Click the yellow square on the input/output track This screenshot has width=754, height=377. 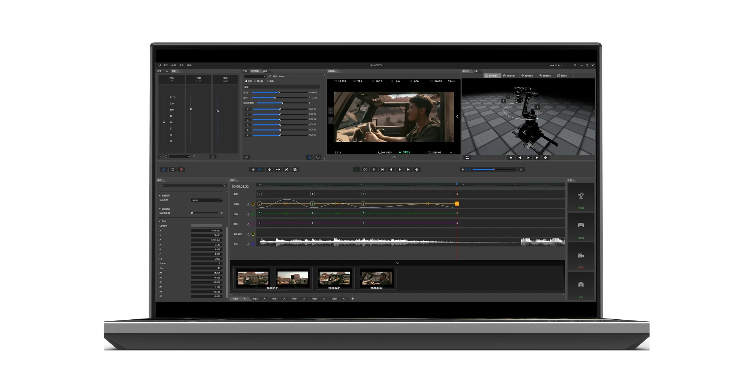pos(253,234)
